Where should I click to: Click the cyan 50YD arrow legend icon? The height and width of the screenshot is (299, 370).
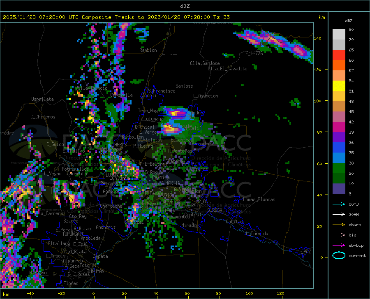339,204
